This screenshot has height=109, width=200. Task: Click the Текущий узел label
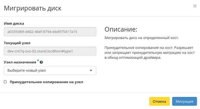(x=17, y=43)
